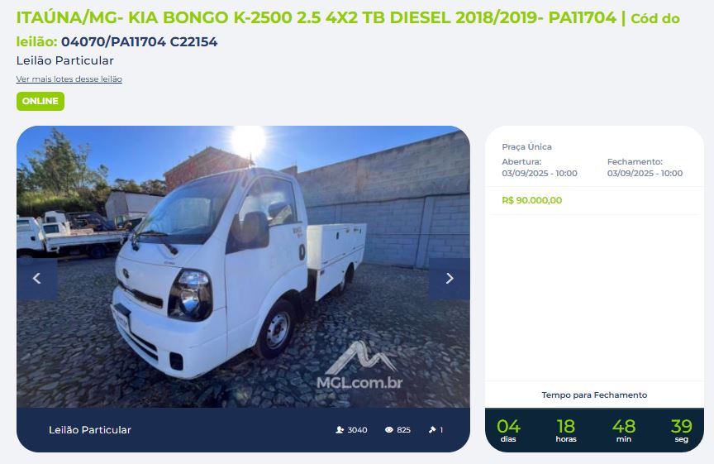The height and width of the screenshot is (464, 714).
Task: Click the MGL.com.br watermark logo
Action: 359,366
